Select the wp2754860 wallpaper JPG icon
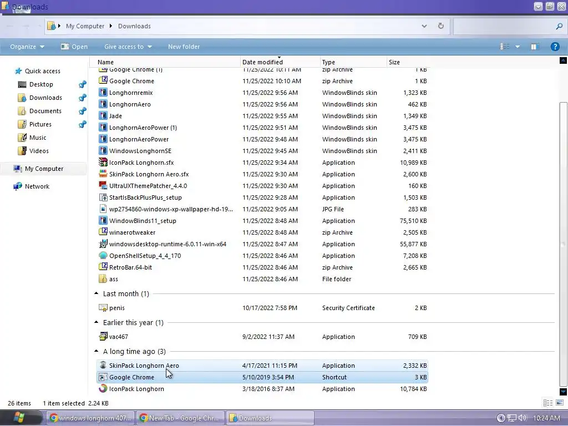Screen dimensions: 568x426 103,209
